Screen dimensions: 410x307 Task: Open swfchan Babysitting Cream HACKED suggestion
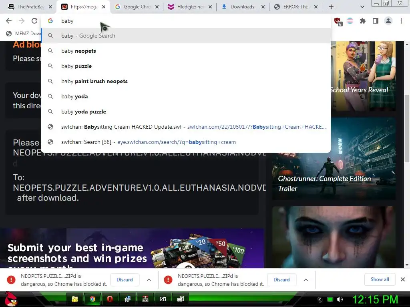pyautogui.click(x=186, y=127)
